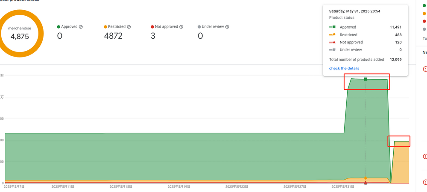Click the gray Under review legend icon in tooltip
427x192 pixels.
332,50
